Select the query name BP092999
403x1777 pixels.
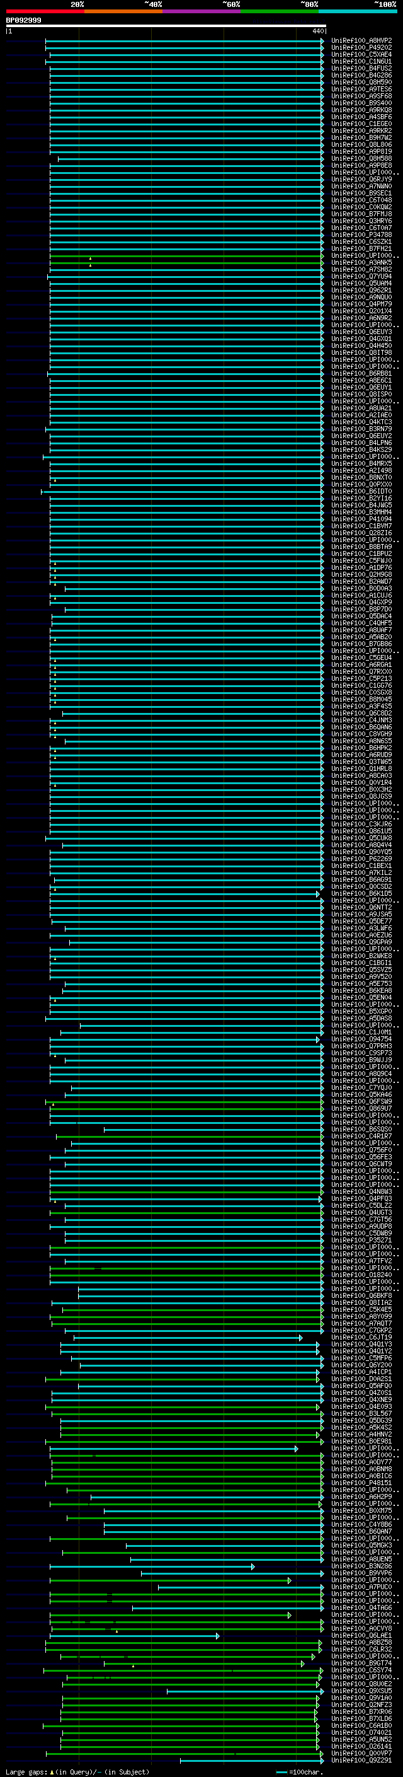(23, 20)
